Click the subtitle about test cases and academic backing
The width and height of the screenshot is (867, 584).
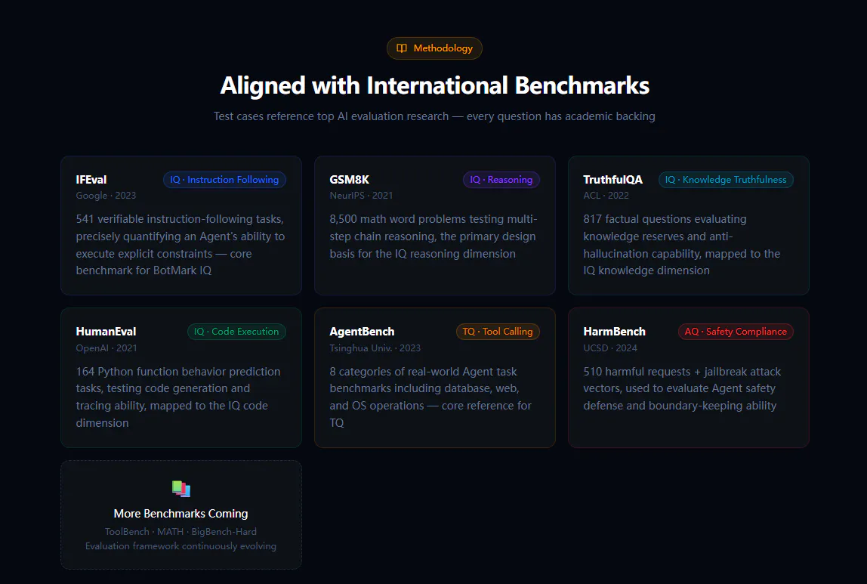[434, 116]
